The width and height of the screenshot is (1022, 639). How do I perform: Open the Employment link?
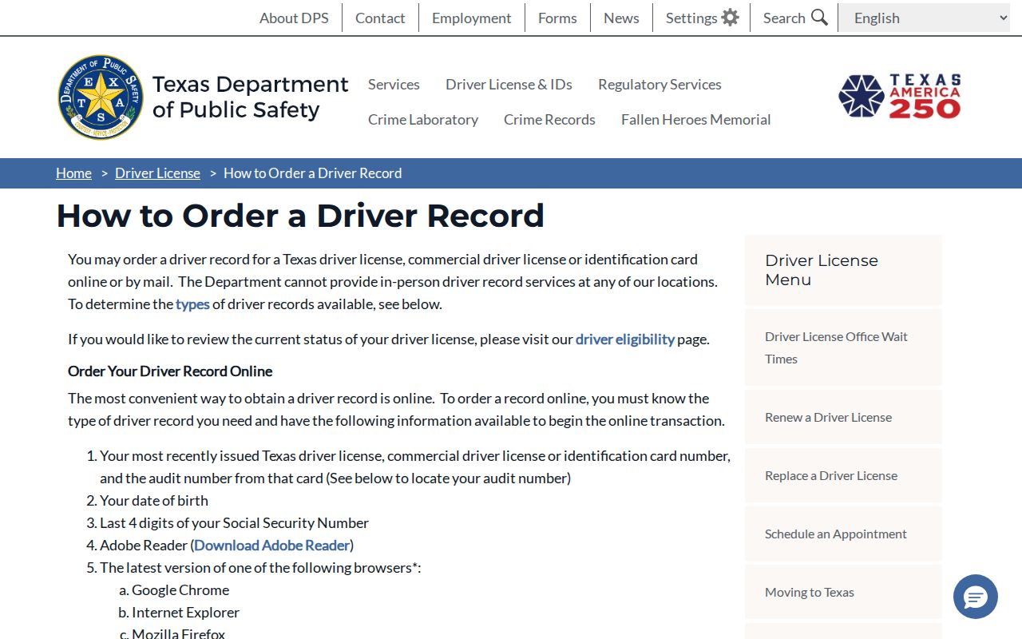click(x=472, y=18)
